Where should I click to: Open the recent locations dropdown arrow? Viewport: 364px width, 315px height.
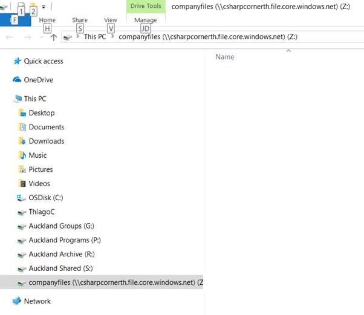coord(42,37)
